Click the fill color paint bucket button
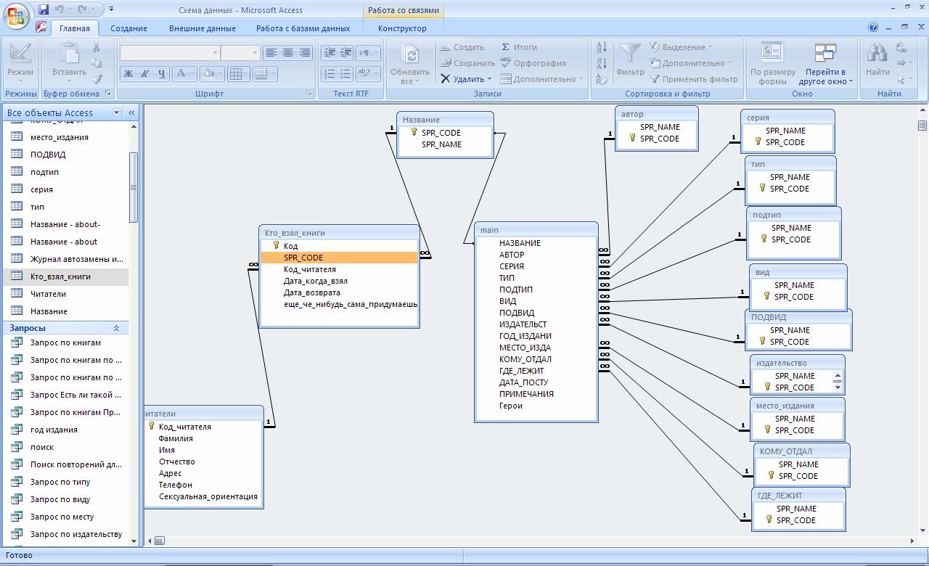 pos(208,73)
